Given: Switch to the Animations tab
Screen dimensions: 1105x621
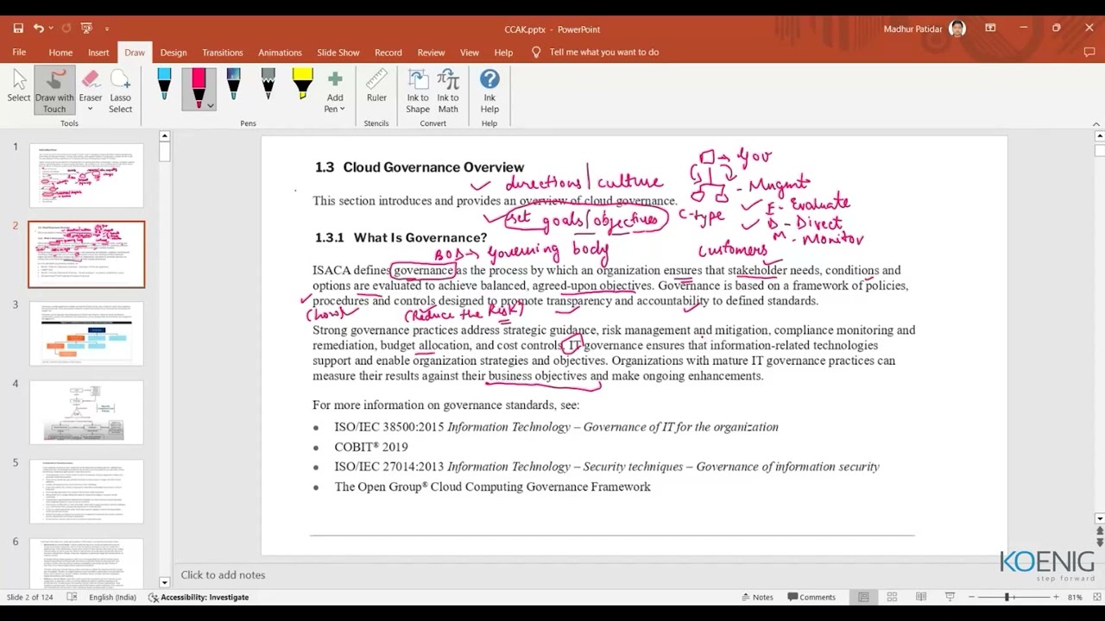Looking at the screenshot, I should point(280,53).
